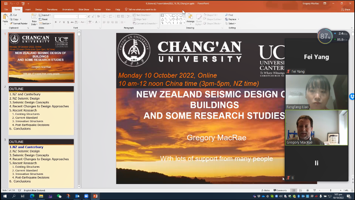Open the font color dropdown arrow
This screenshot has width=355, height=200.
[99, 22]
